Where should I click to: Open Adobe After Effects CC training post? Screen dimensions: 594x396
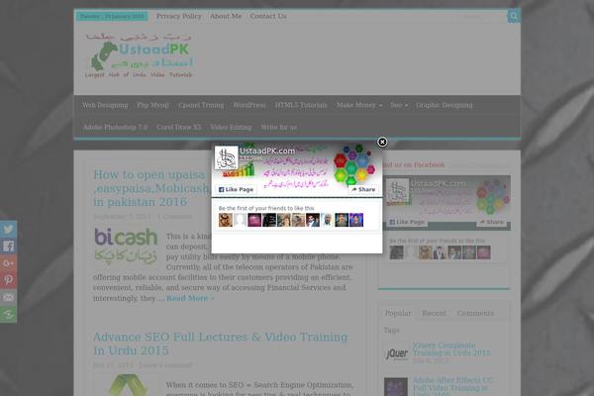[x=452, y=386]
